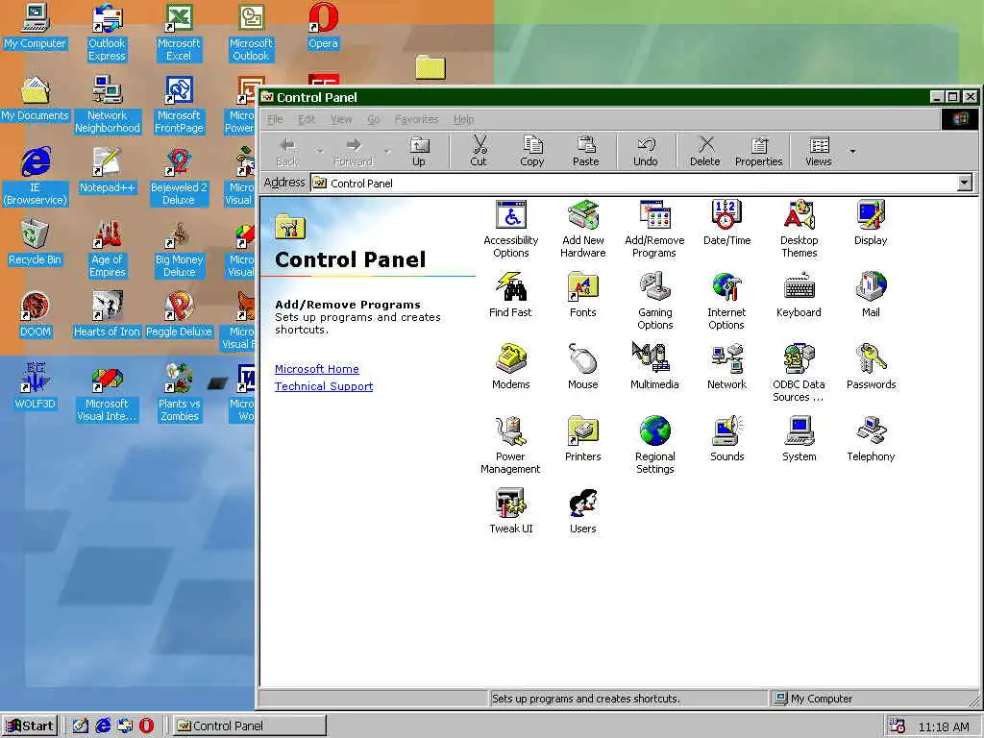Open Sounds applet
The height and width of the screenshot is (738, 984).
point(726,439)
